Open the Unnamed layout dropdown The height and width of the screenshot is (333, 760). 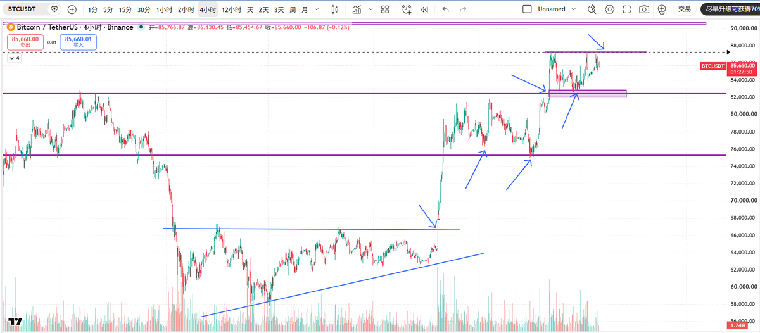(557, 9)
